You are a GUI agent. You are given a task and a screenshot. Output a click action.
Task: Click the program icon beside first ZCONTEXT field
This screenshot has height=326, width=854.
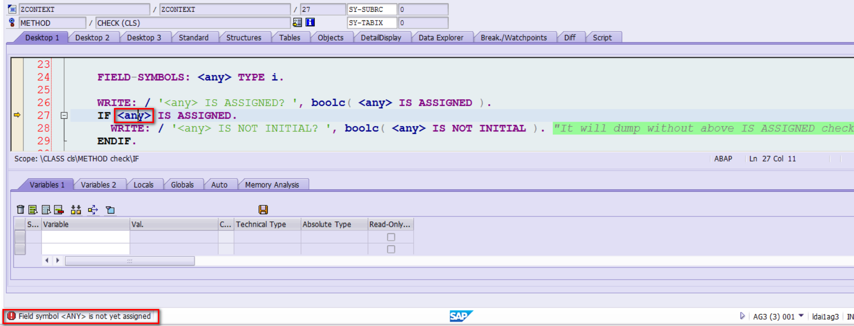point(12,9)
